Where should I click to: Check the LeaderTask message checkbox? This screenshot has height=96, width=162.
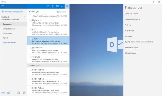coord(31,48)
